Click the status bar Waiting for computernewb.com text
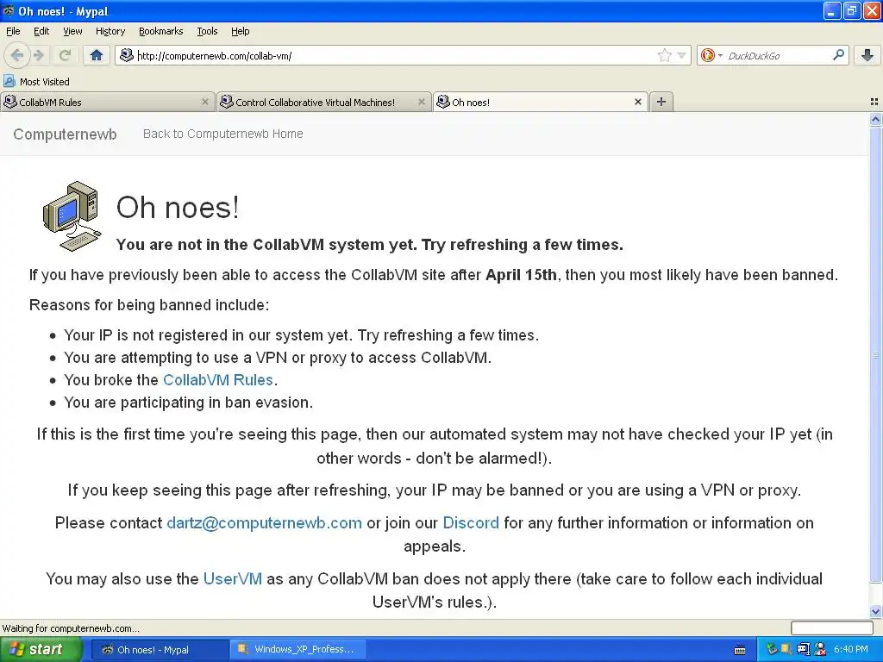 tap(71, 628)
